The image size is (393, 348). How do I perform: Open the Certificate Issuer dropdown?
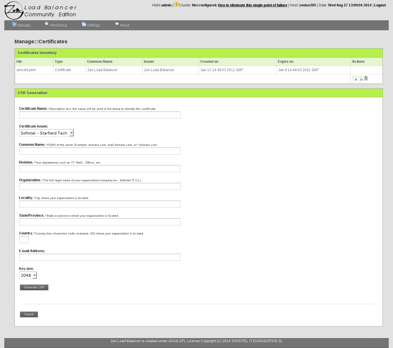coord(46,133)
